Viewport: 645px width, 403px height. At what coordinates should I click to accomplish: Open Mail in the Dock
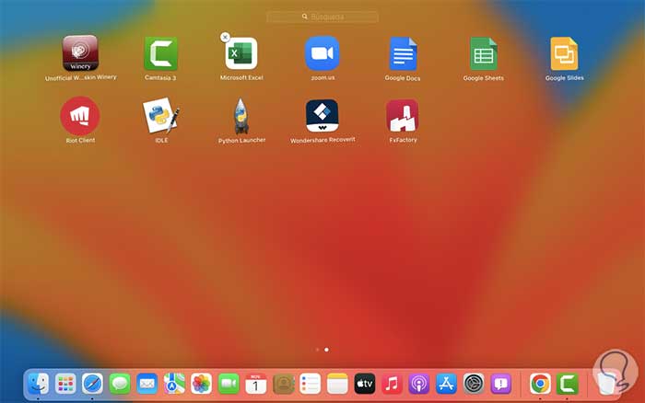coord(147,384)
